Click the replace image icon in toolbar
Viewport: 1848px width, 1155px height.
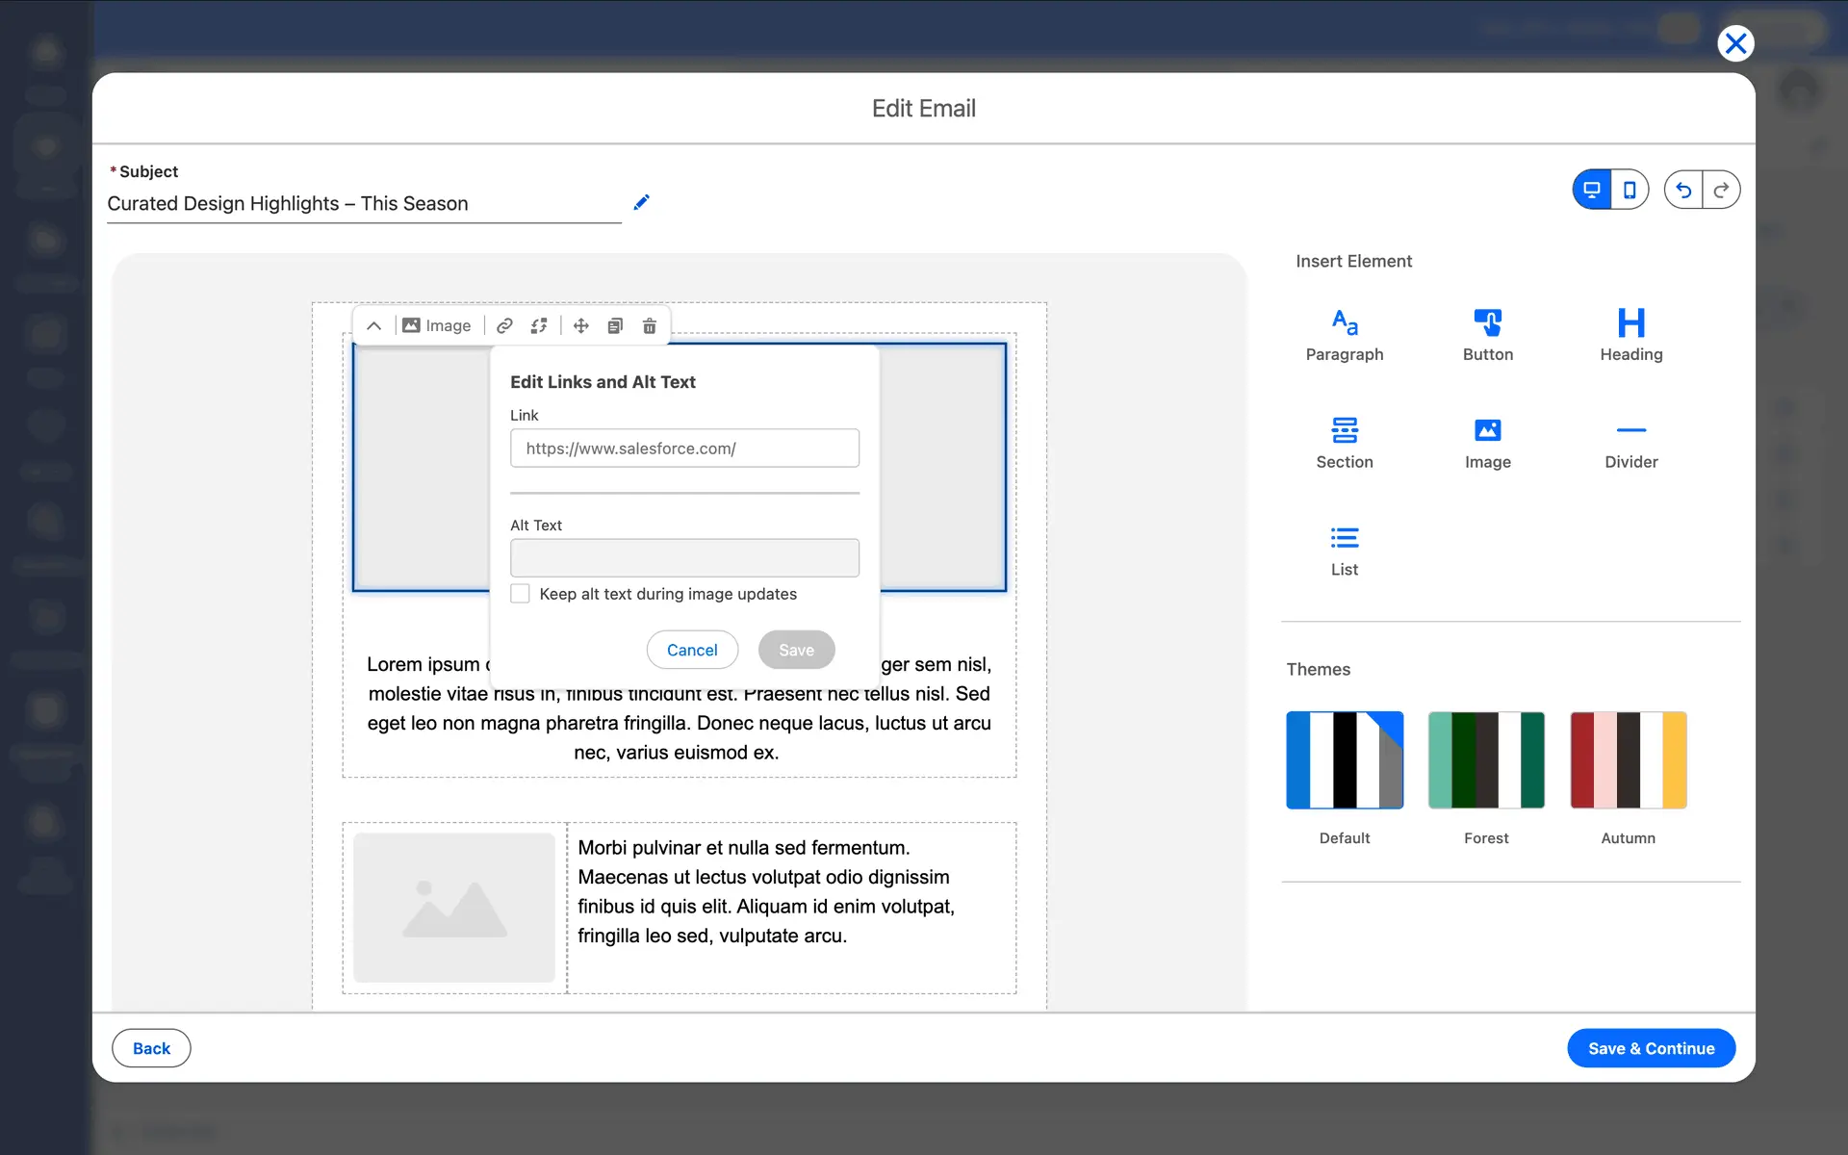tap(539, 325)
